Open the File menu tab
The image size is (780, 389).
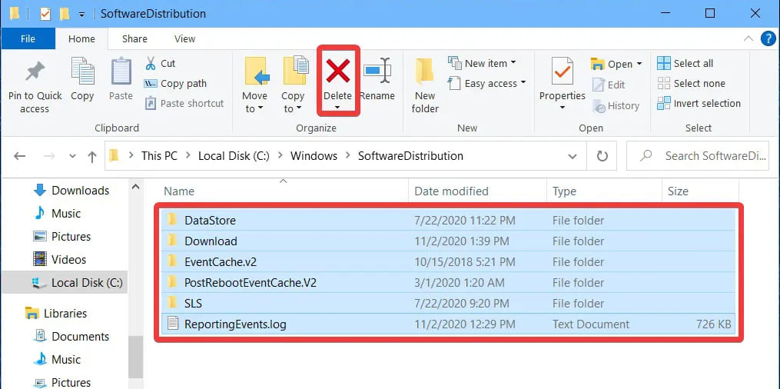[x=28, y=38]
